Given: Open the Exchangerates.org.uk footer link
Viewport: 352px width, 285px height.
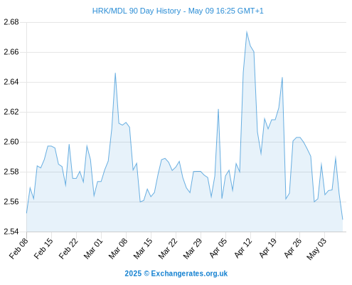Looking at the screenshot, I should click(189, 274).
